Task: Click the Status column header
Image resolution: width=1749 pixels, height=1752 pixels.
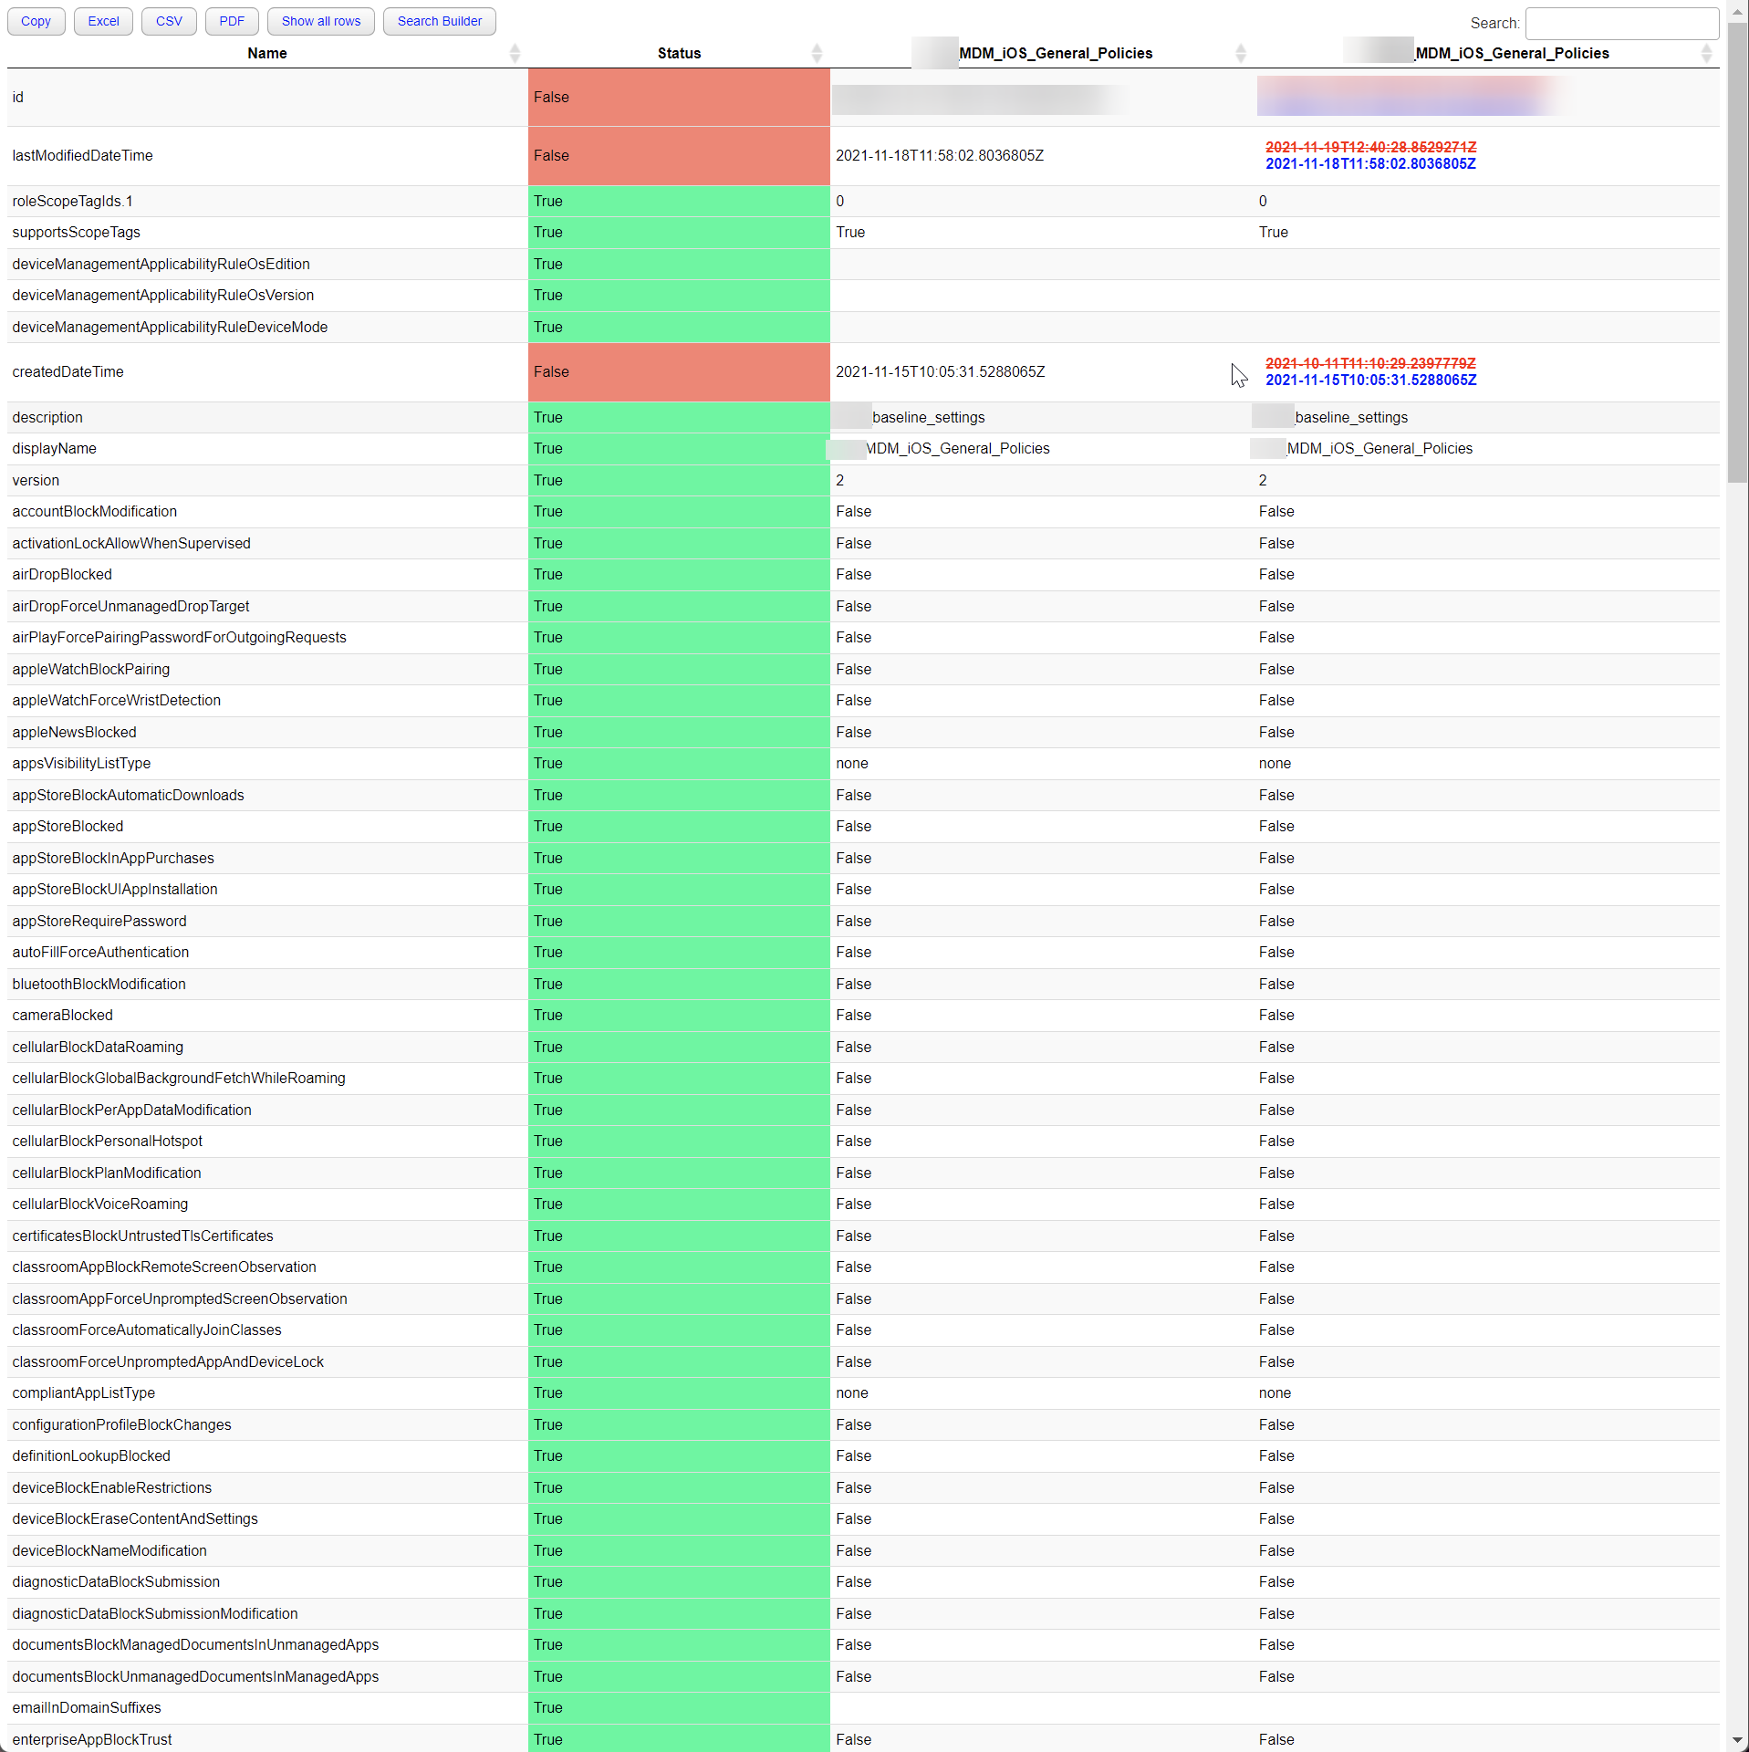Action: (x=679, y=53)
